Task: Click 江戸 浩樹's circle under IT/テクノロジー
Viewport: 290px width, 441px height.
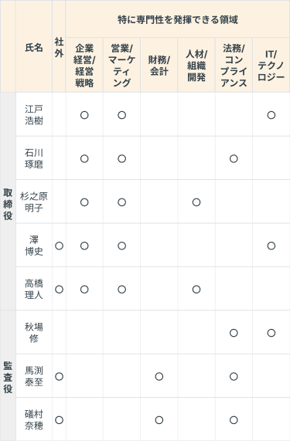Action: tap(271, 115)
